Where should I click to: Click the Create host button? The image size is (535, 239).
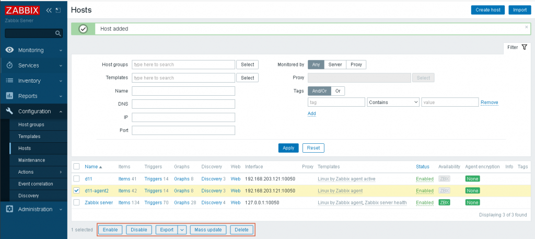click(488, 10)
